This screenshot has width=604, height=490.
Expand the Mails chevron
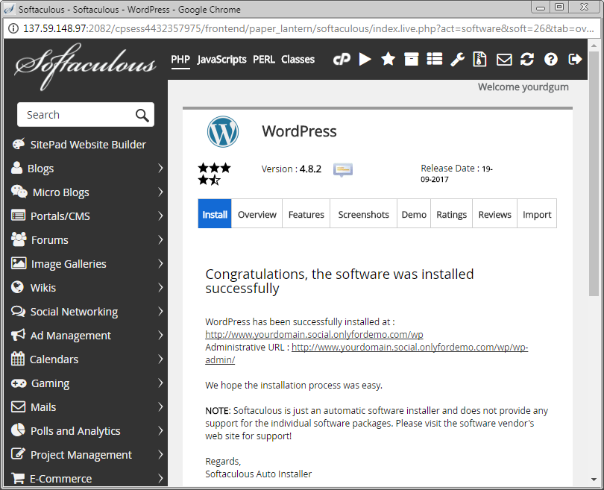coord(160,406)
